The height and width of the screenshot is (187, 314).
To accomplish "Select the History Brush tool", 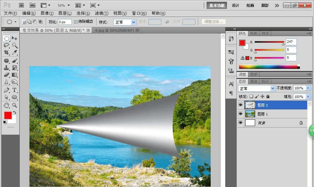I will point(14,68).
